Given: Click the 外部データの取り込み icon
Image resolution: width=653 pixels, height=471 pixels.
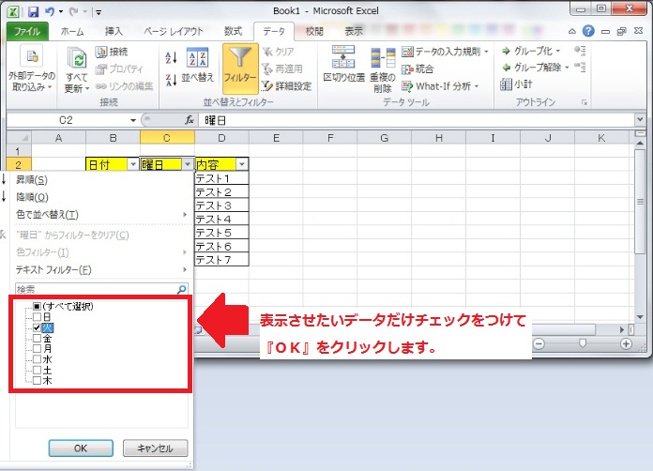Looking at the screenshot, I should (x=32, y=55).
